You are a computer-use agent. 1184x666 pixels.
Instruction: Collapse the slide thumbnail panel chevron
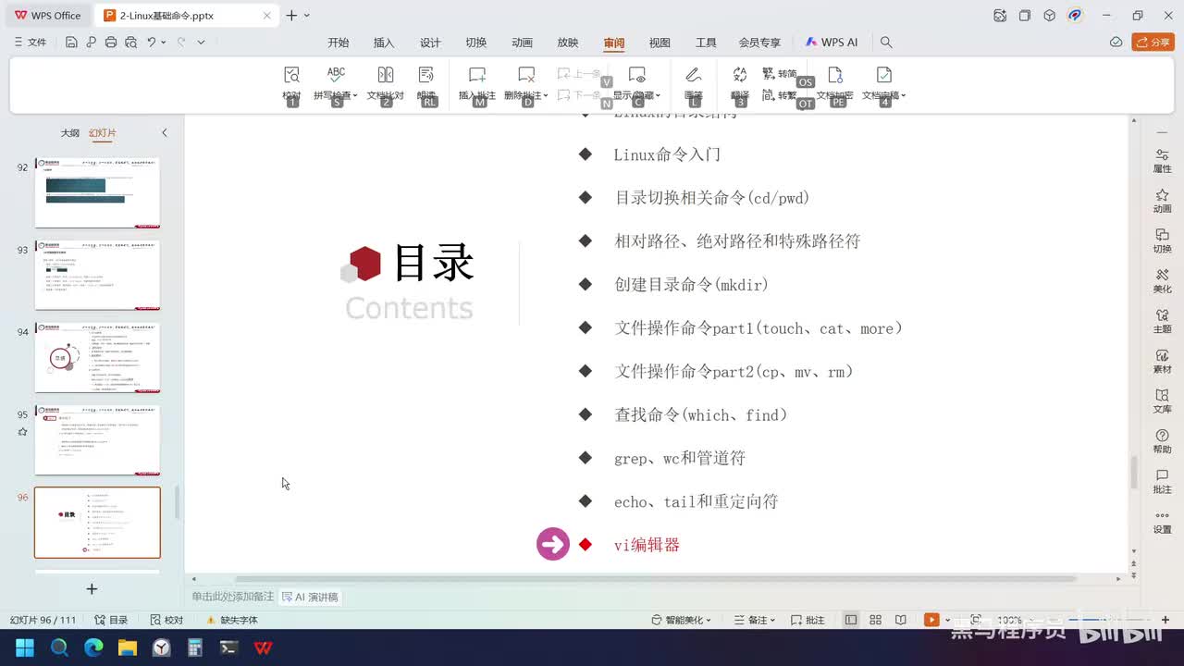165,133
